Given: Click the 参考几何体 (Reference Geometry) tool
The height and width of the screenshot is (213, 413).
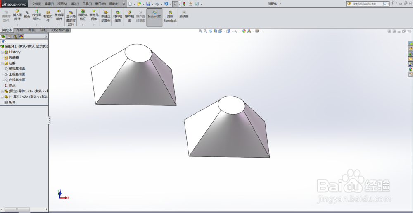Looking at the screenshot, I should (94, 15).
